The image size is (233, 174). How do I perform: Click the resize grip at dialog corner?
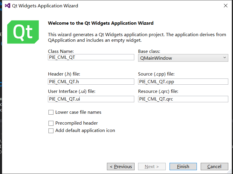pos(229,171)
